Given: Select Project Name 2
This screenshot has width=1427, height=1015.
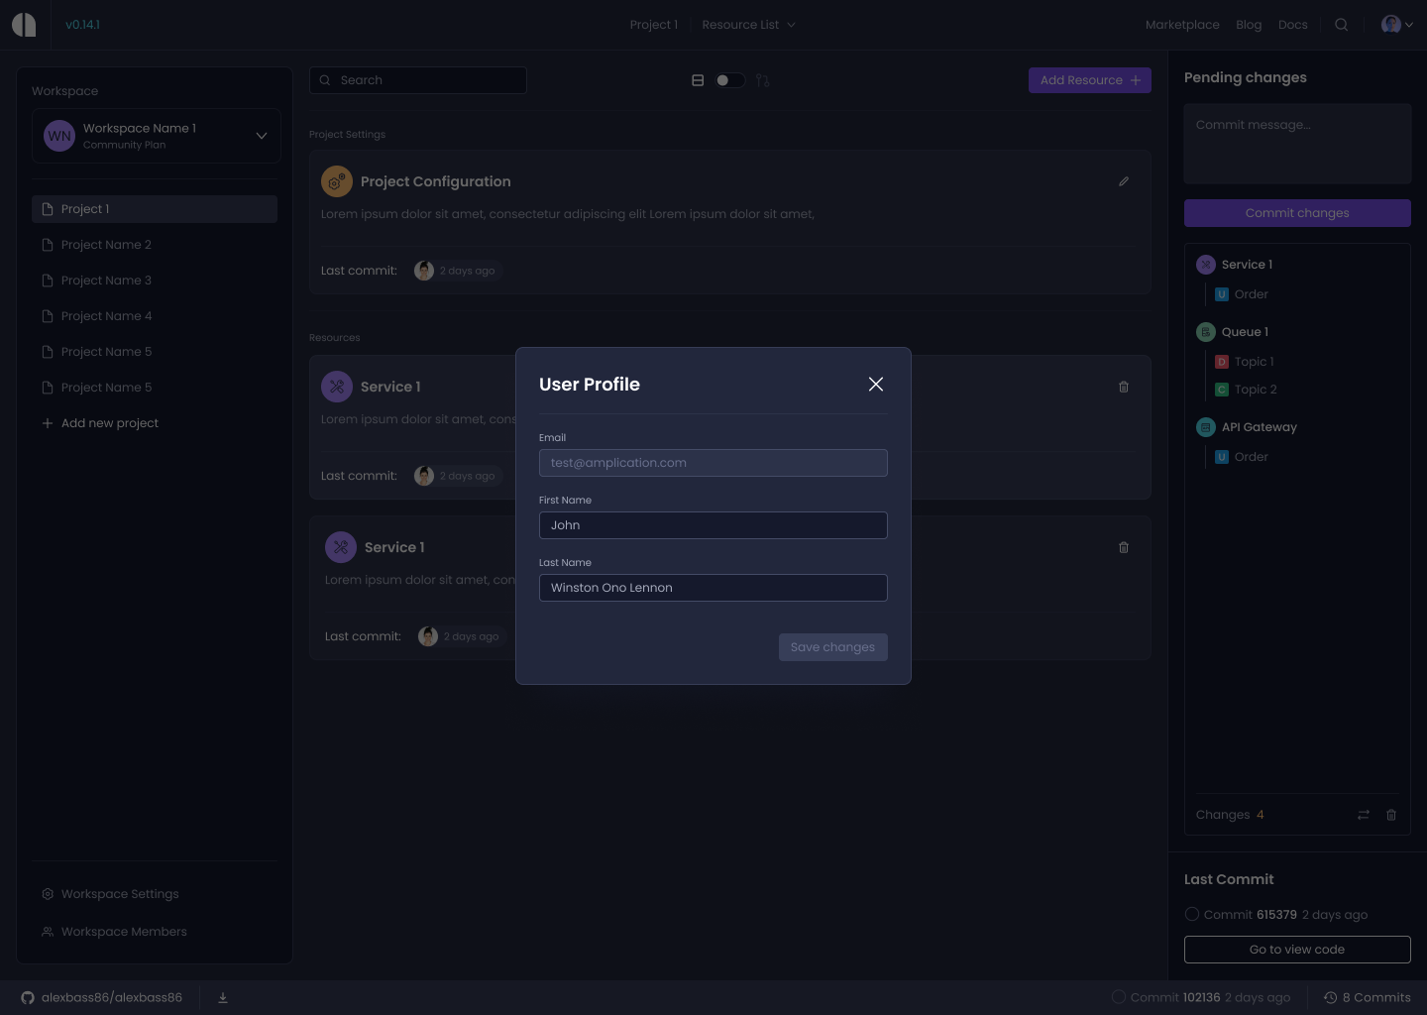Looking at the screenshot, I should 155,245.
